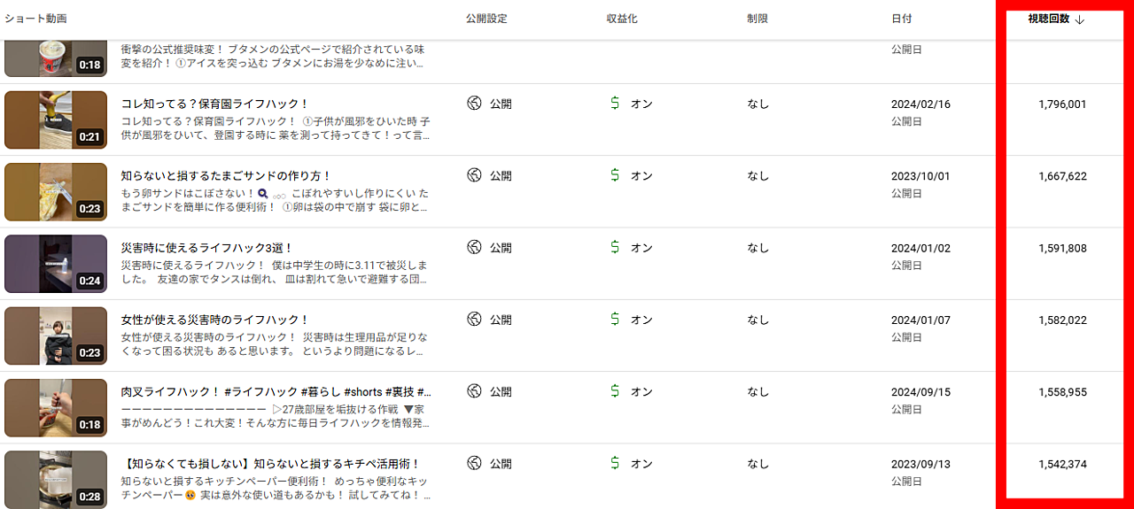The image size is (1134, 509).
Task: Sort by the 日付 column header
Action: click(x=901, y=19)
